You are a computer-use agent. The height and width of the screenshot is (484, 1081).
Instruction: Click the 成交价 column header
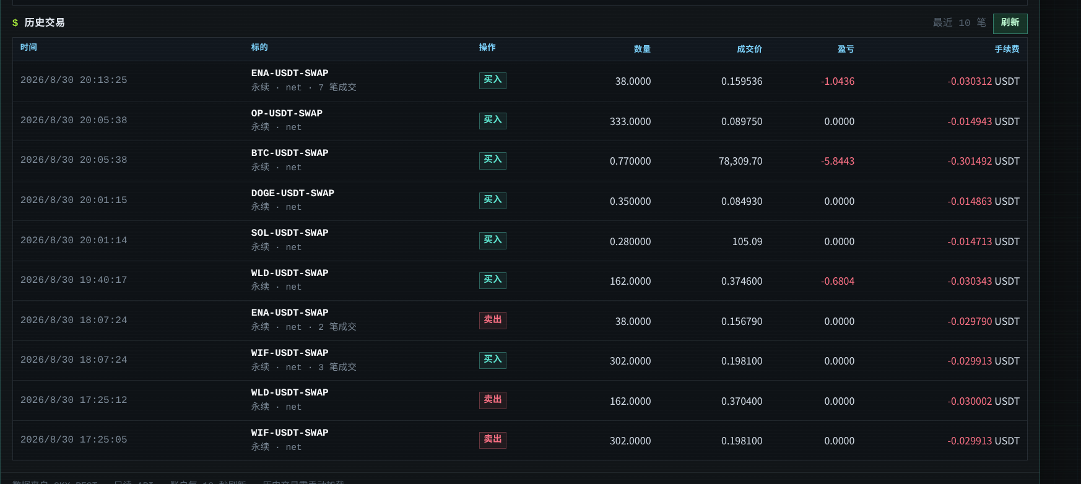click(x=749, y=49)
